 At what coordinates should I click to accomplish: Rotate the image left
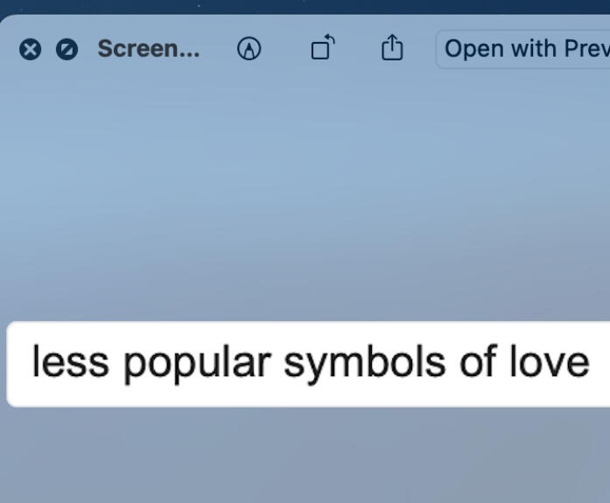point(323,47)
